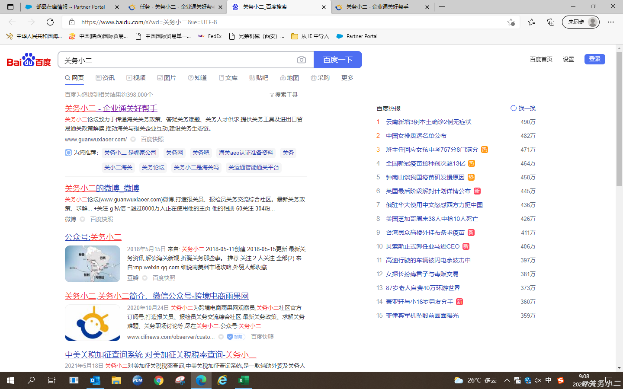Click the Baidu logo
This screenshot has width=623, height=389.
click(x=29, y=60)
